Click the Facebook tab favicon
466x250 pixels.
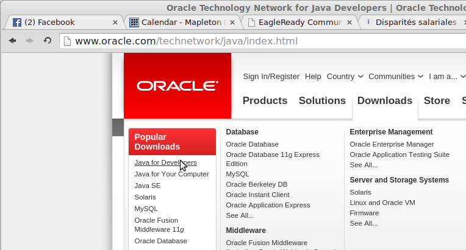pyautogui.click(x=17, y=23)
